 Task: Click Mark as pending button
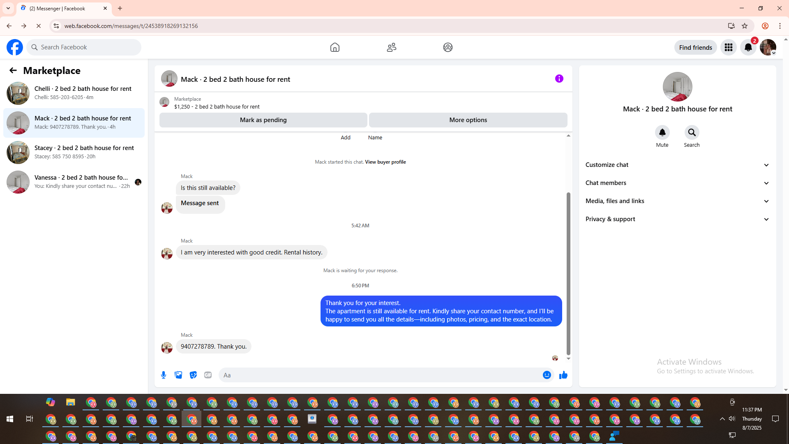click(x=263, y=120)
